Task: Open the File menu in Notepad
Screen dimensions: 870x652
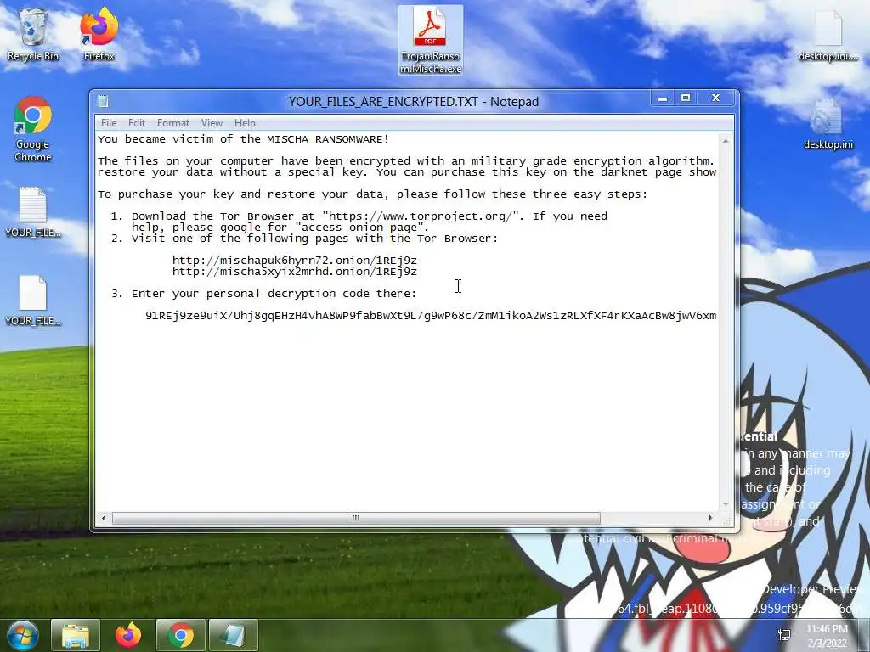Action: [109, 123]
